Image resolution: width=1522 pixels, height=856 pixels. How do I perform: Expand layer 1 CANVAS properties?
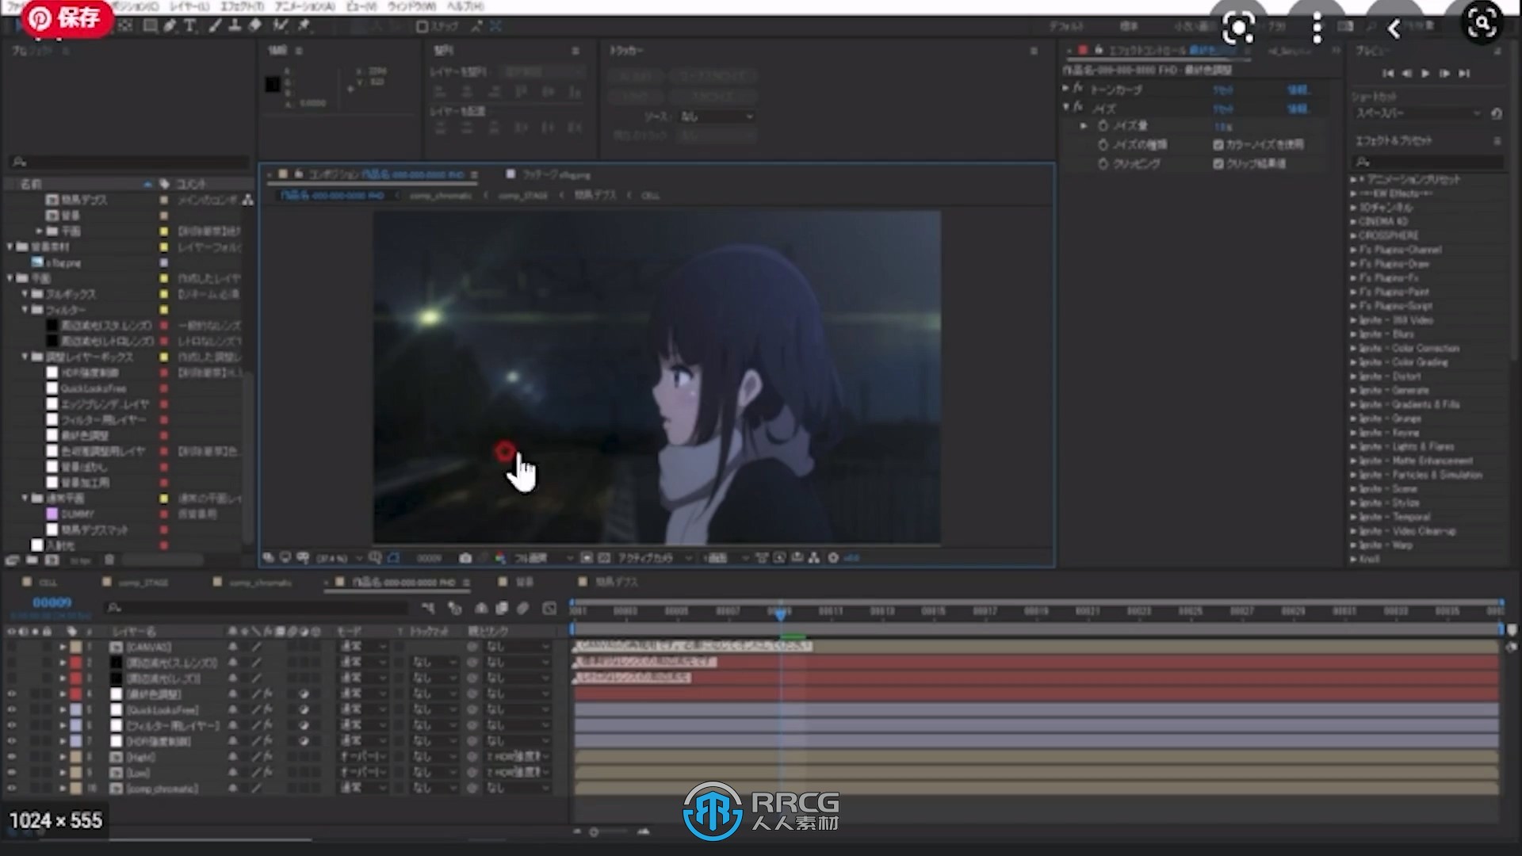(63, 647)
